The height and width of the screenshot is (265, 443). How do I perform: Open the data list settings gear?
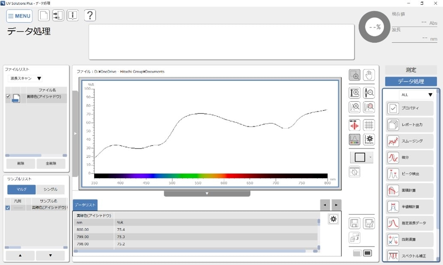point(333,219)
